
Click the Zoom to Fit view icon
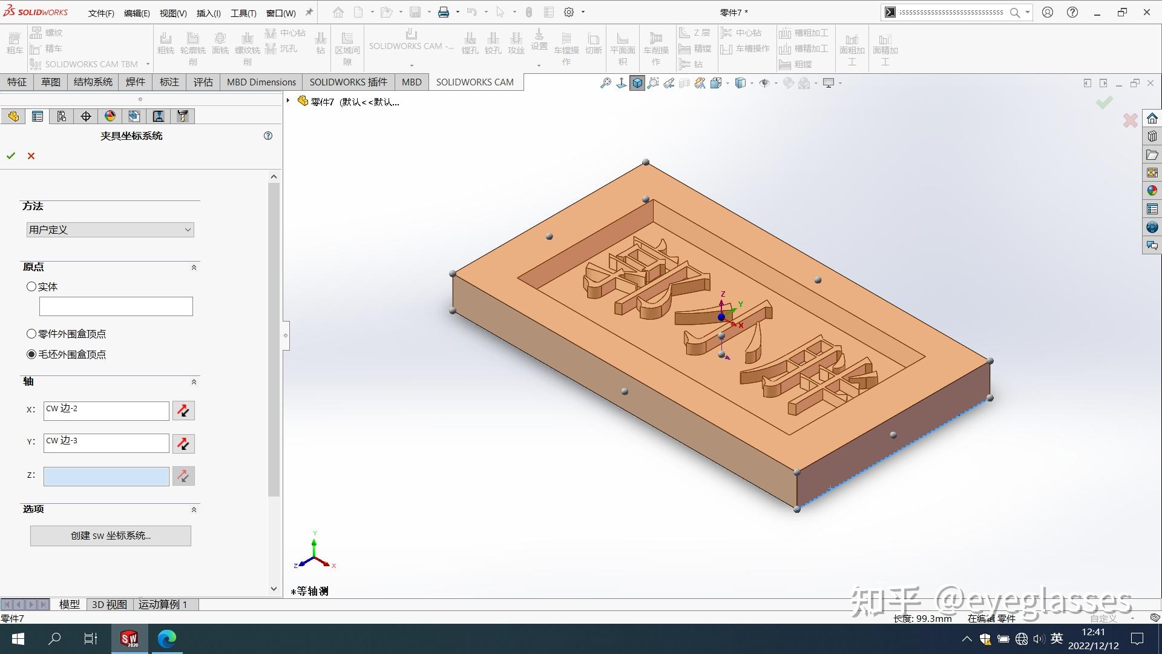(x=605, y=84)
